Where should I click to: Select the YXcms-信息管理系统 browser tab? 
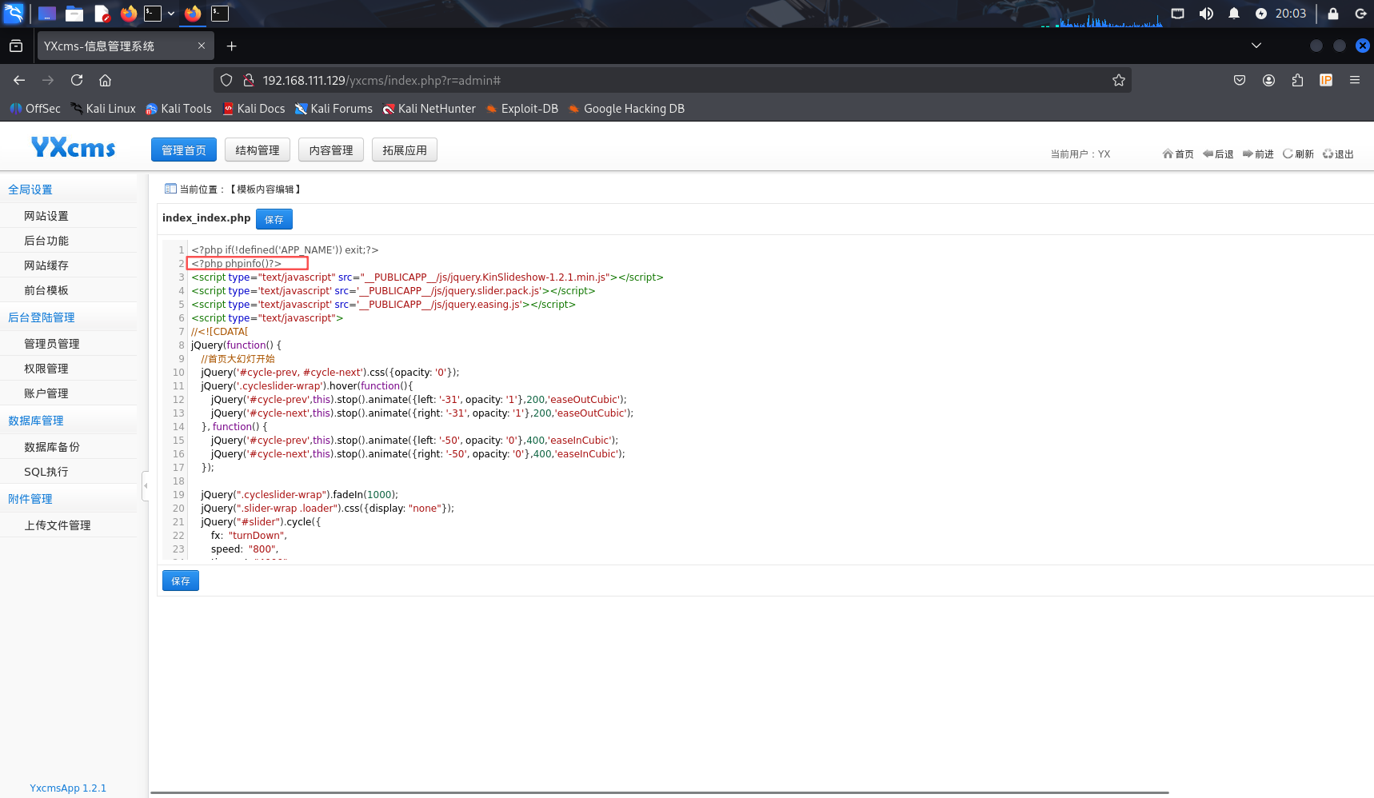pos(125,46)
